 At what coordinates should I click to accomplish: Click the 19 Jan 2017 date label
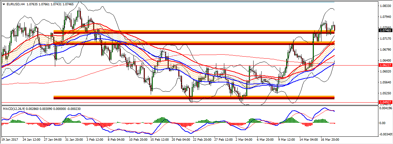[x=10, y=139]
